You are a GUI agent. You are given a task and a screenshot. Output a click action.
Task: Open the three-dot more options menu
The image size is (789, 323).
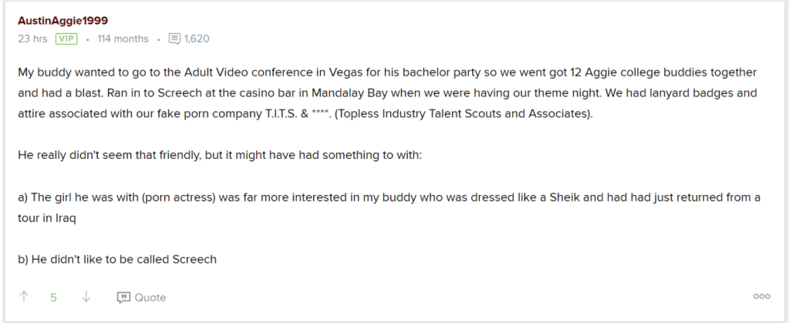[762, 297]
